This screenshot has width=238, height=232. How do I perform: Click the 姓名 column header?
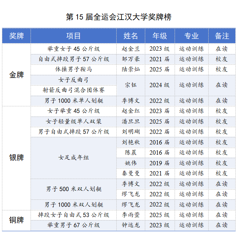click(x=130, y=36)
